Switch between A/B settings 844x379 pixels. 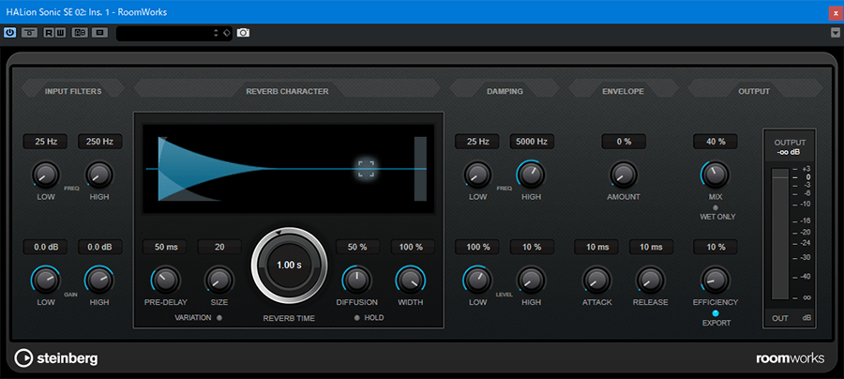click(x=80, y=33)
